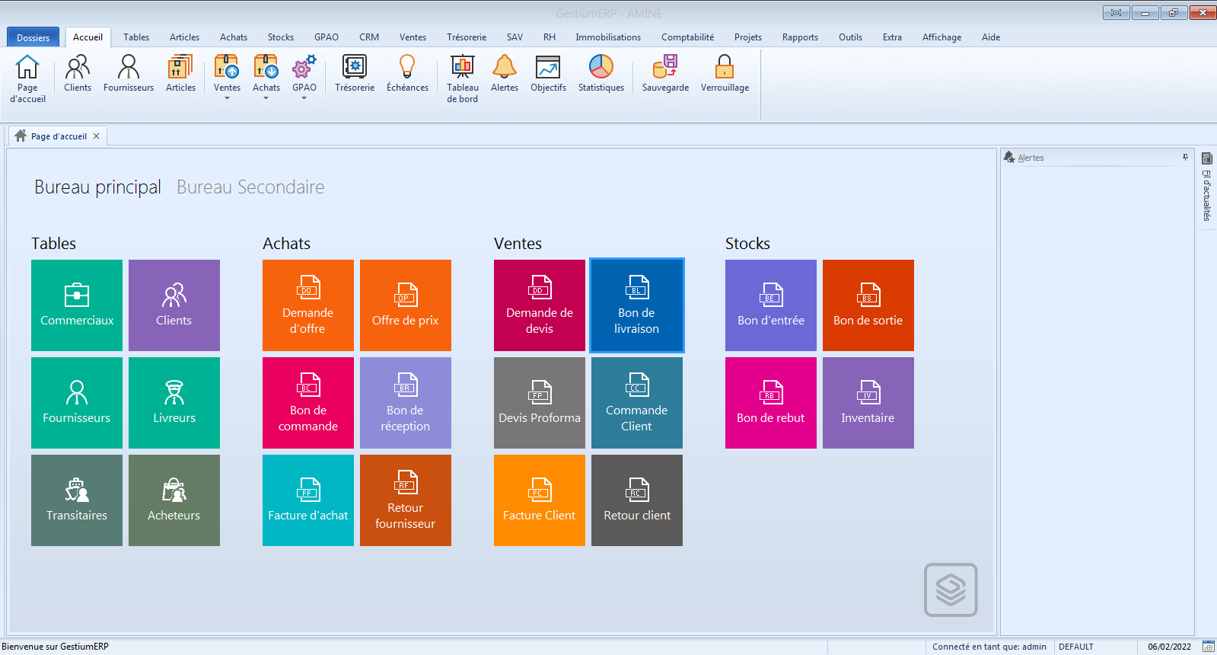Open the Commerciaux tile
Viewport: 1217px width, 655px height.
click(77, 305)
